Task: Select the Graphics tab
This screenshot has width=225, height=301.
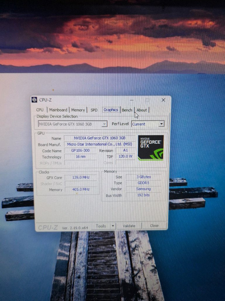Action: coord(111,110)
